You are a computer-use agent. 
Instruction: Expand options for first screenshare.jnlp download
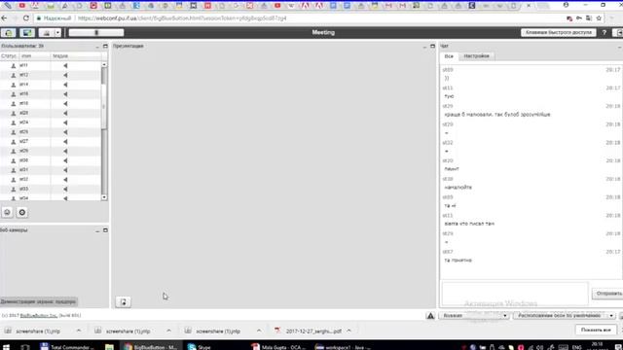[x=79, y=331]
